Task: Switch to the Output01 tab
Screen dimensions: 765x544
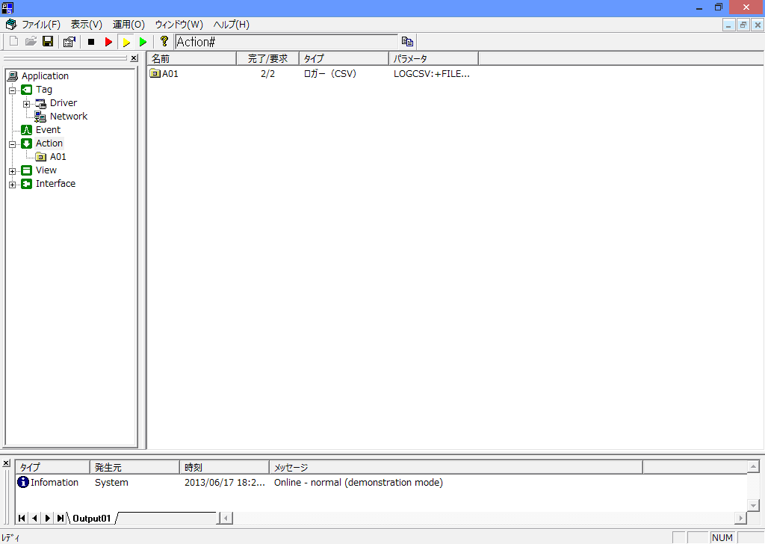Action: click(x=92, y=518)
